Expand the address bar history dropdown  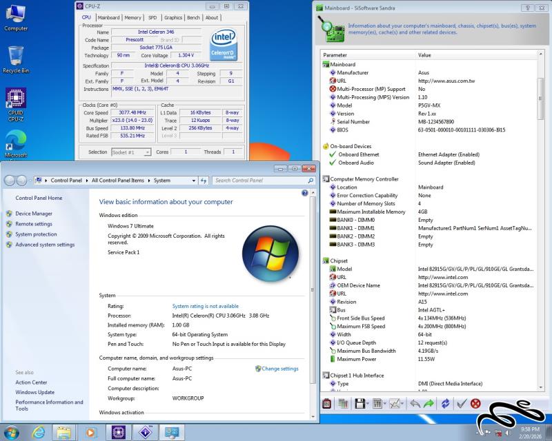pyautogui.click(x=194, y=181)
